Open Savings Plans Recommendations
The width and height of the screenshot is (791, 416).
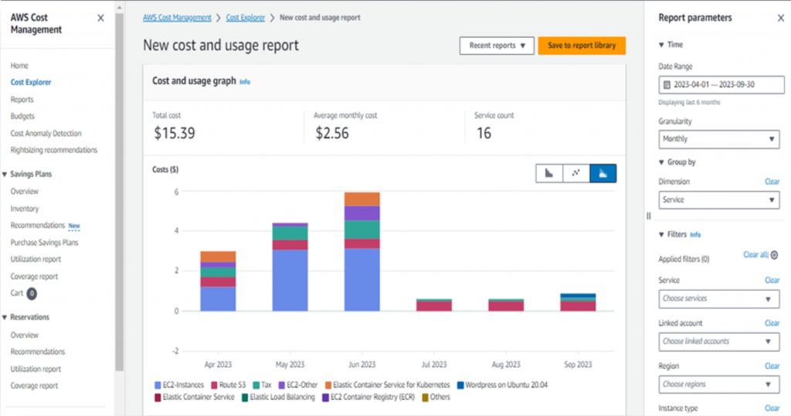coord(38,225)
